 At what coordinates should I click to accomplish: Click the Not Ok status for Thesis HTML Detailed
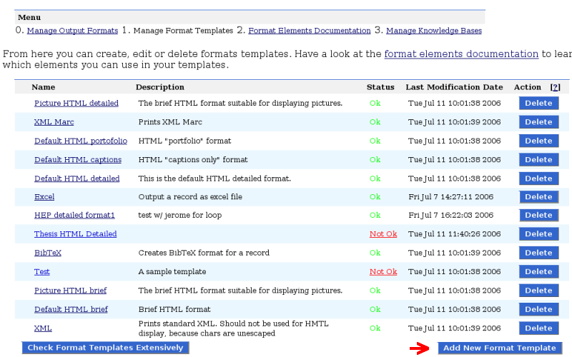(x=383, y=234)
